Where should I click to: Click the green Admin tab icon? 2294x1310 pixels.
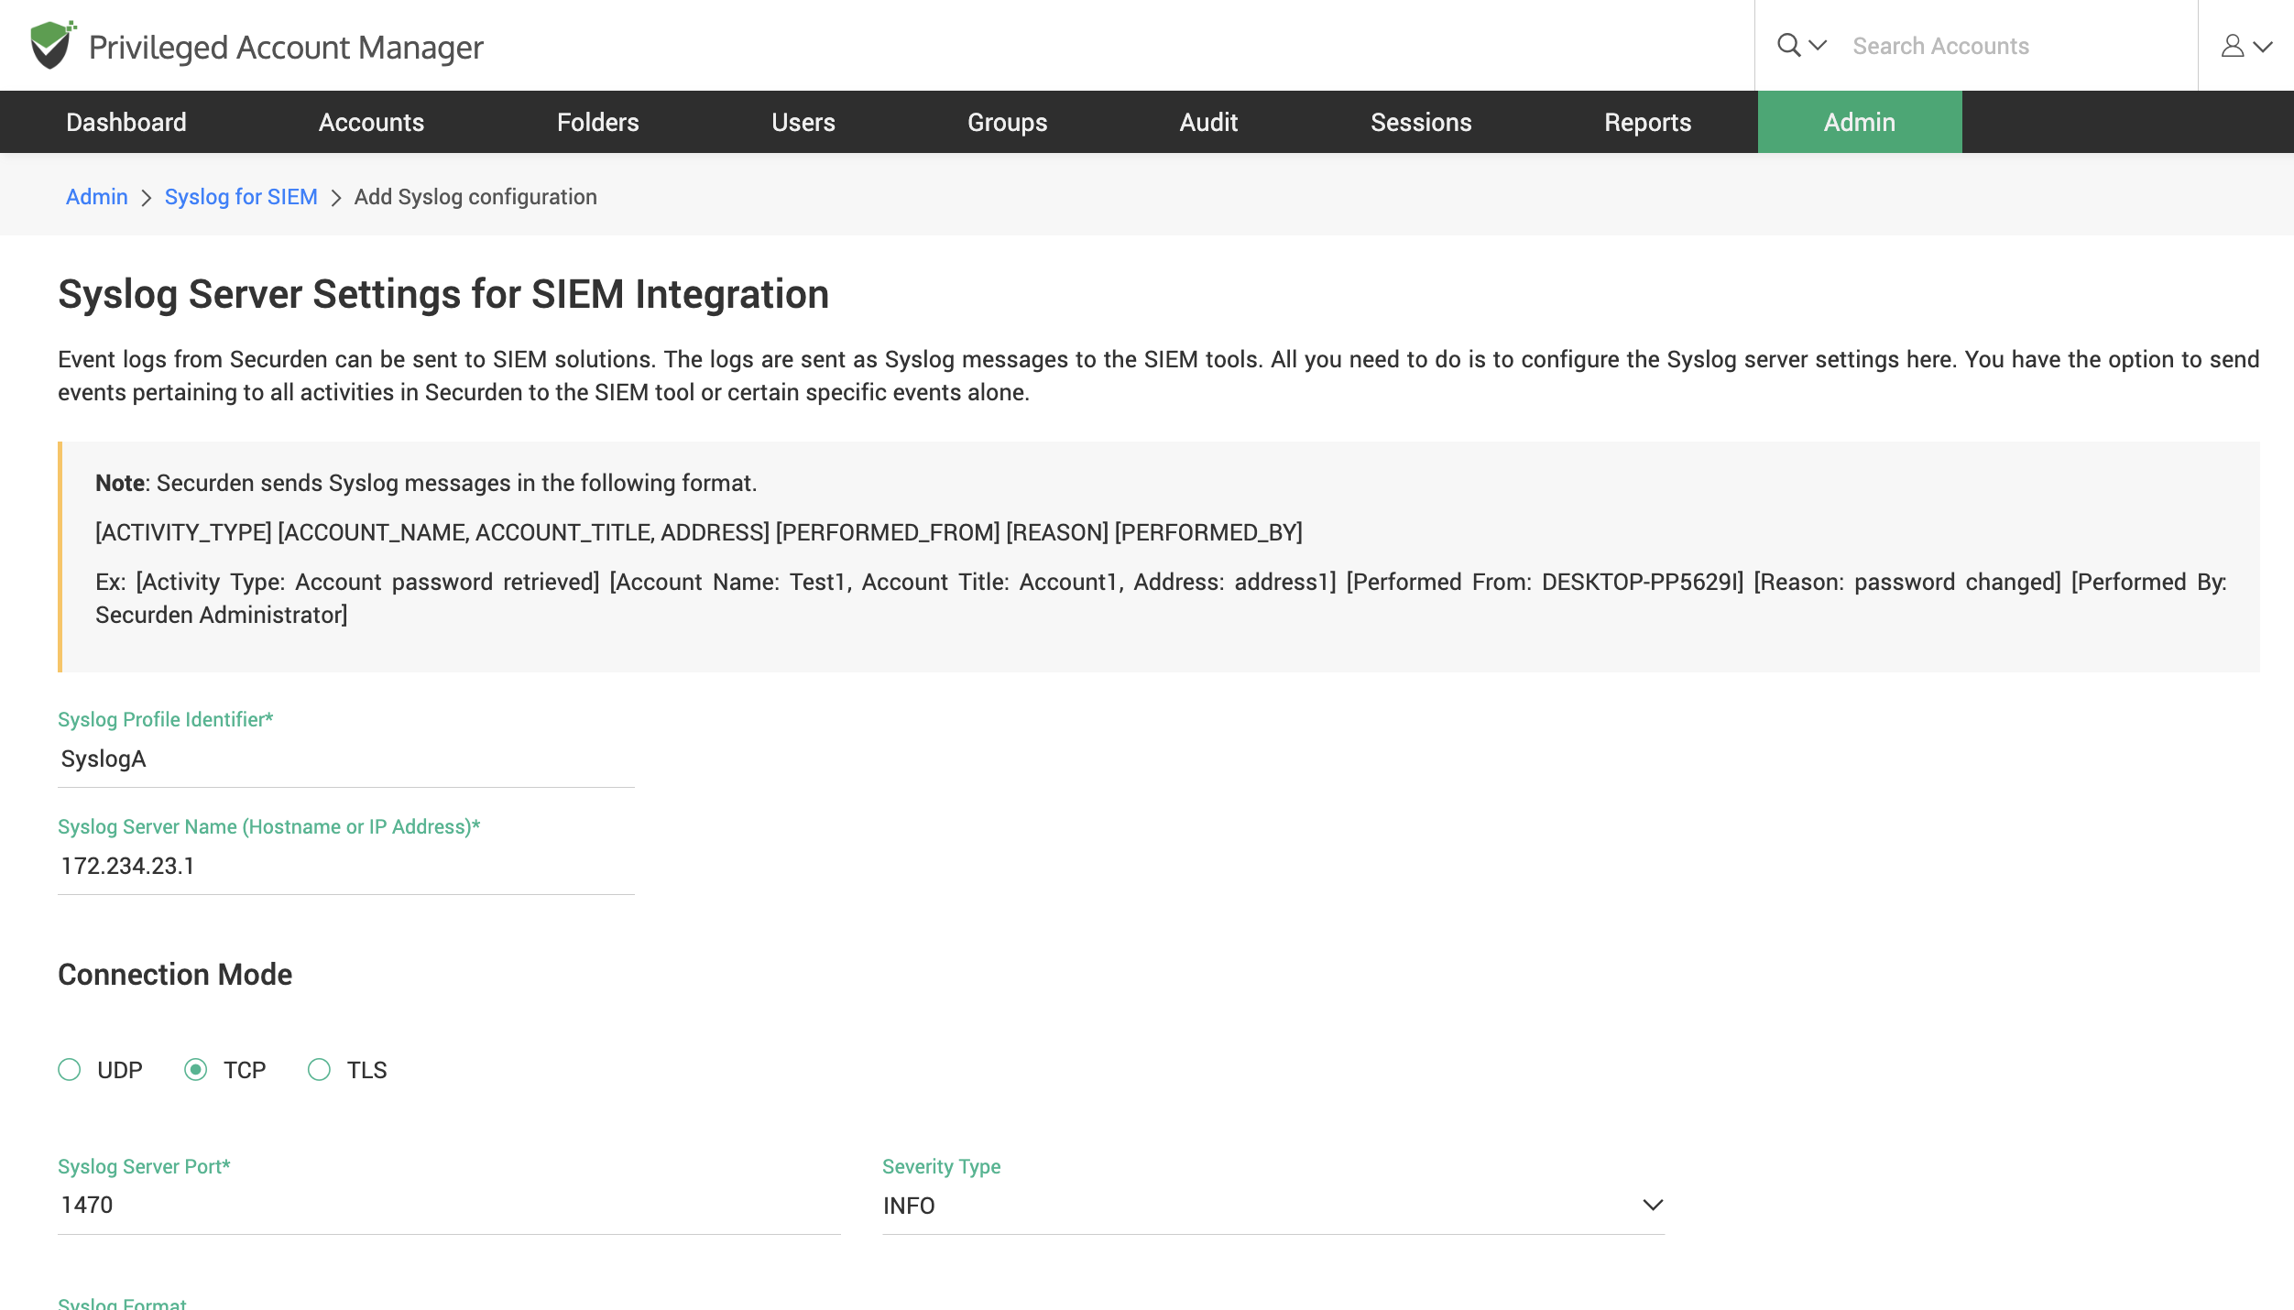[1859, 121]
